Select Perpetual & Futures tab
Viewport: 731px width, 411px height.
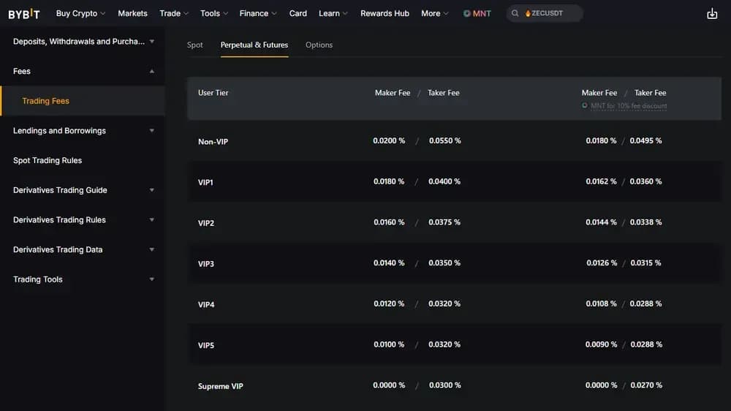point(254,45)
